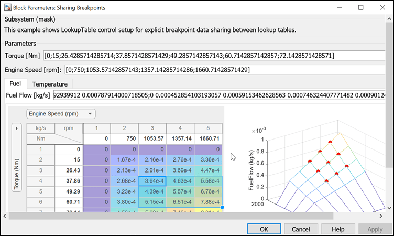Viewport: 394px width, 236px height.
Task: Select table cell 2.13e-4
Action: click(x=124, y=170)
